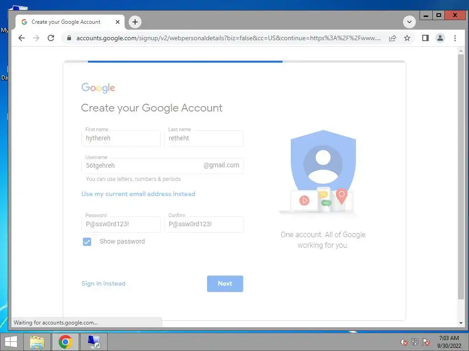Click the page scrollbar's up arrow
Screen dimensions: 469x351
click(x=461, y=51)
